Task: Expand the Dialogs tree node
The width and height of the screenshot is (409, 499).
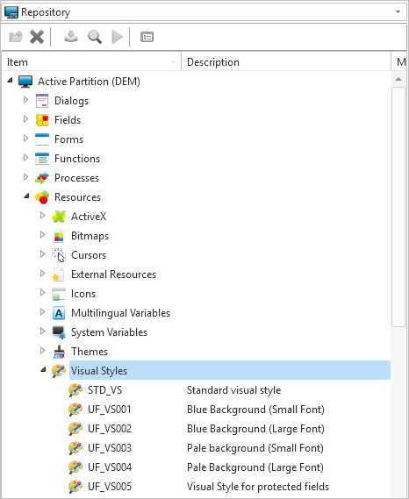Action: (26, 100)
